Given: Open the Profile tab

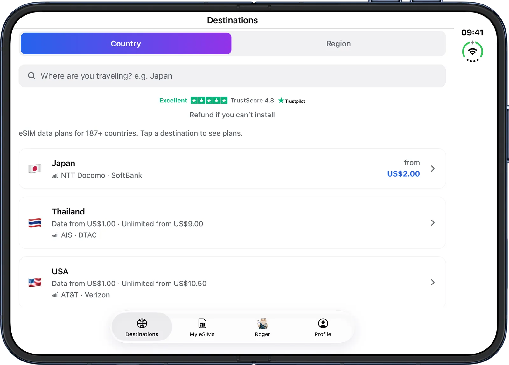Looking at the screenshot, I should tap(323, 327).
